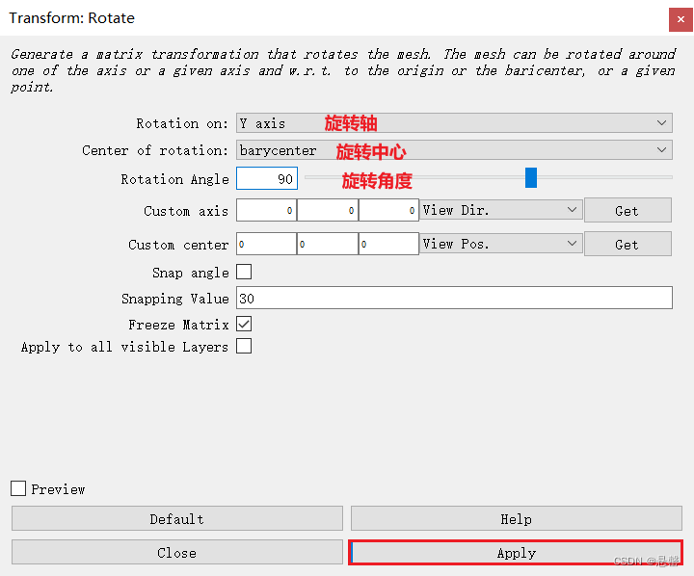Open the Help button
Screen dimensions: 694x576
pos(516,518)
